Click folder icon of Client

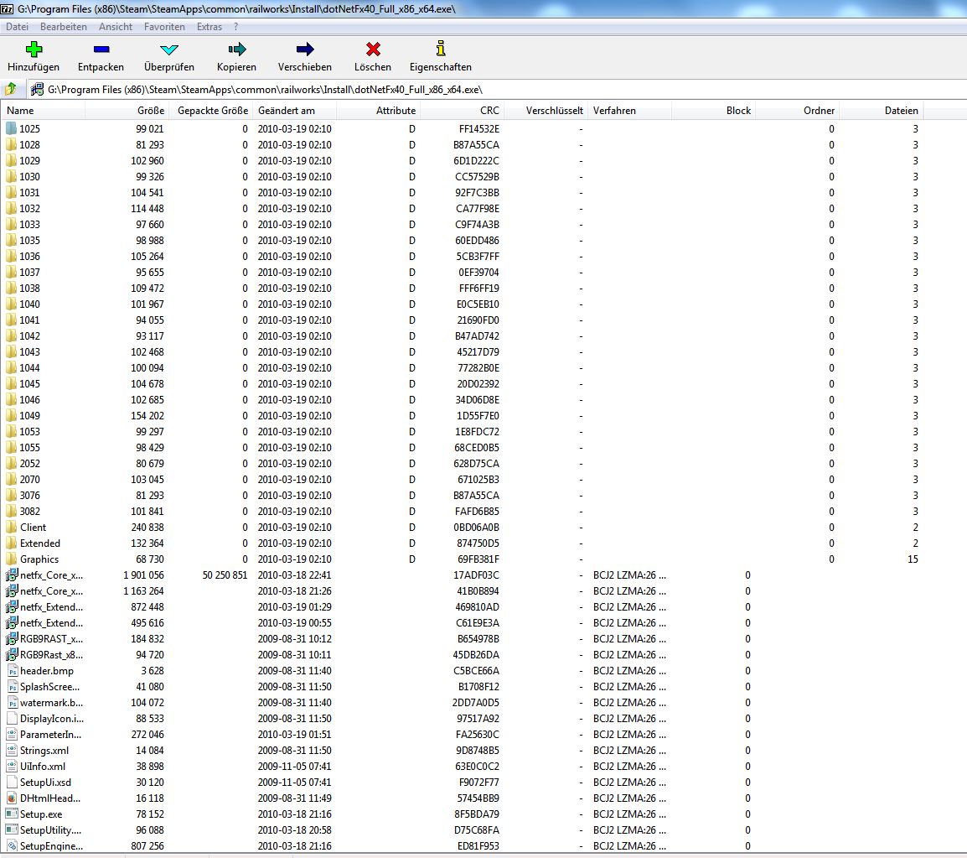tap(11, 528)
